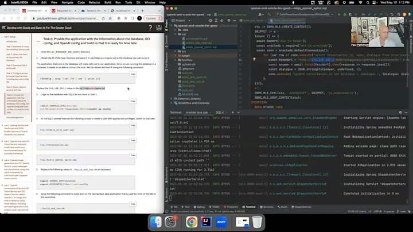The image size is (413, 232).
Task: Open the Git menu
Action: click(138, 2)
